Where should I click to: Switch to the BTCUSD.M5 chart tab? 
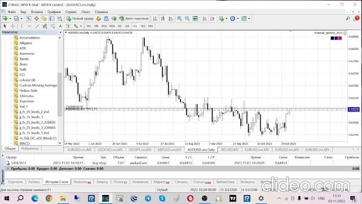[x=230, y=150]
